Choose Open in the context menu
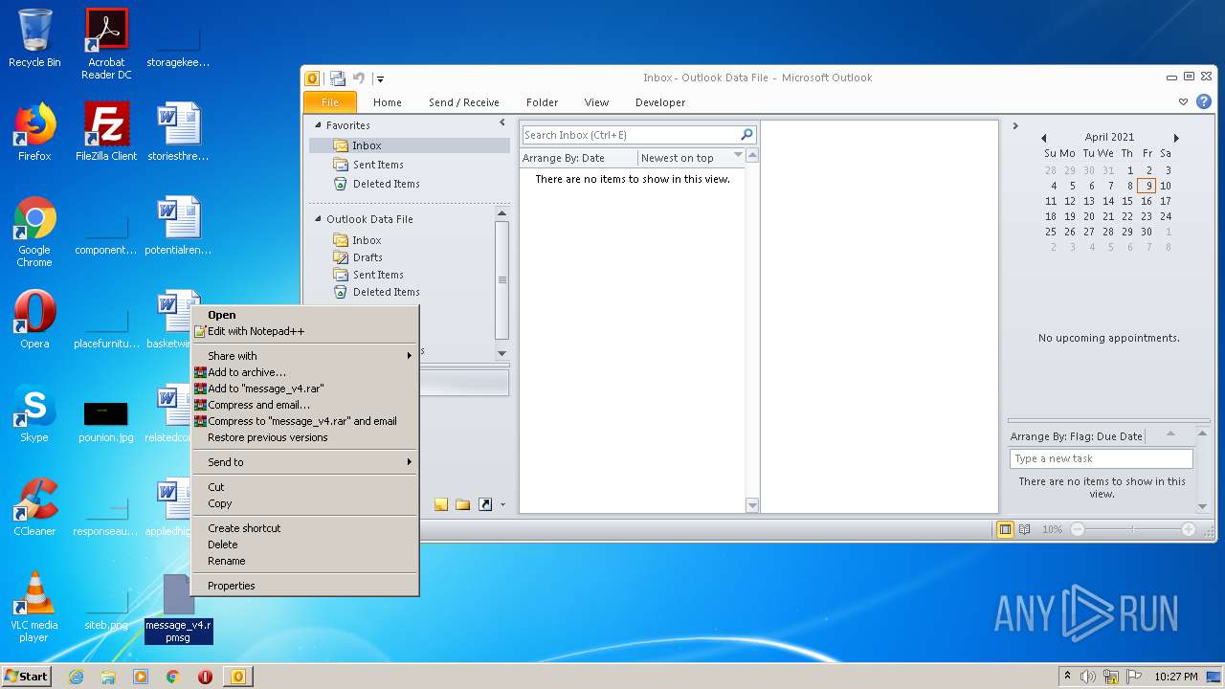Viewport: 1225px width, 689px height. (305, 315)
